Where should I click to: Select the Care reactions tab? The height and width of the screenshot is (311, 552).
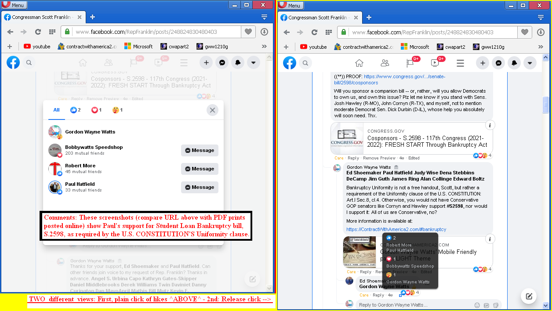tap(118, 110)
